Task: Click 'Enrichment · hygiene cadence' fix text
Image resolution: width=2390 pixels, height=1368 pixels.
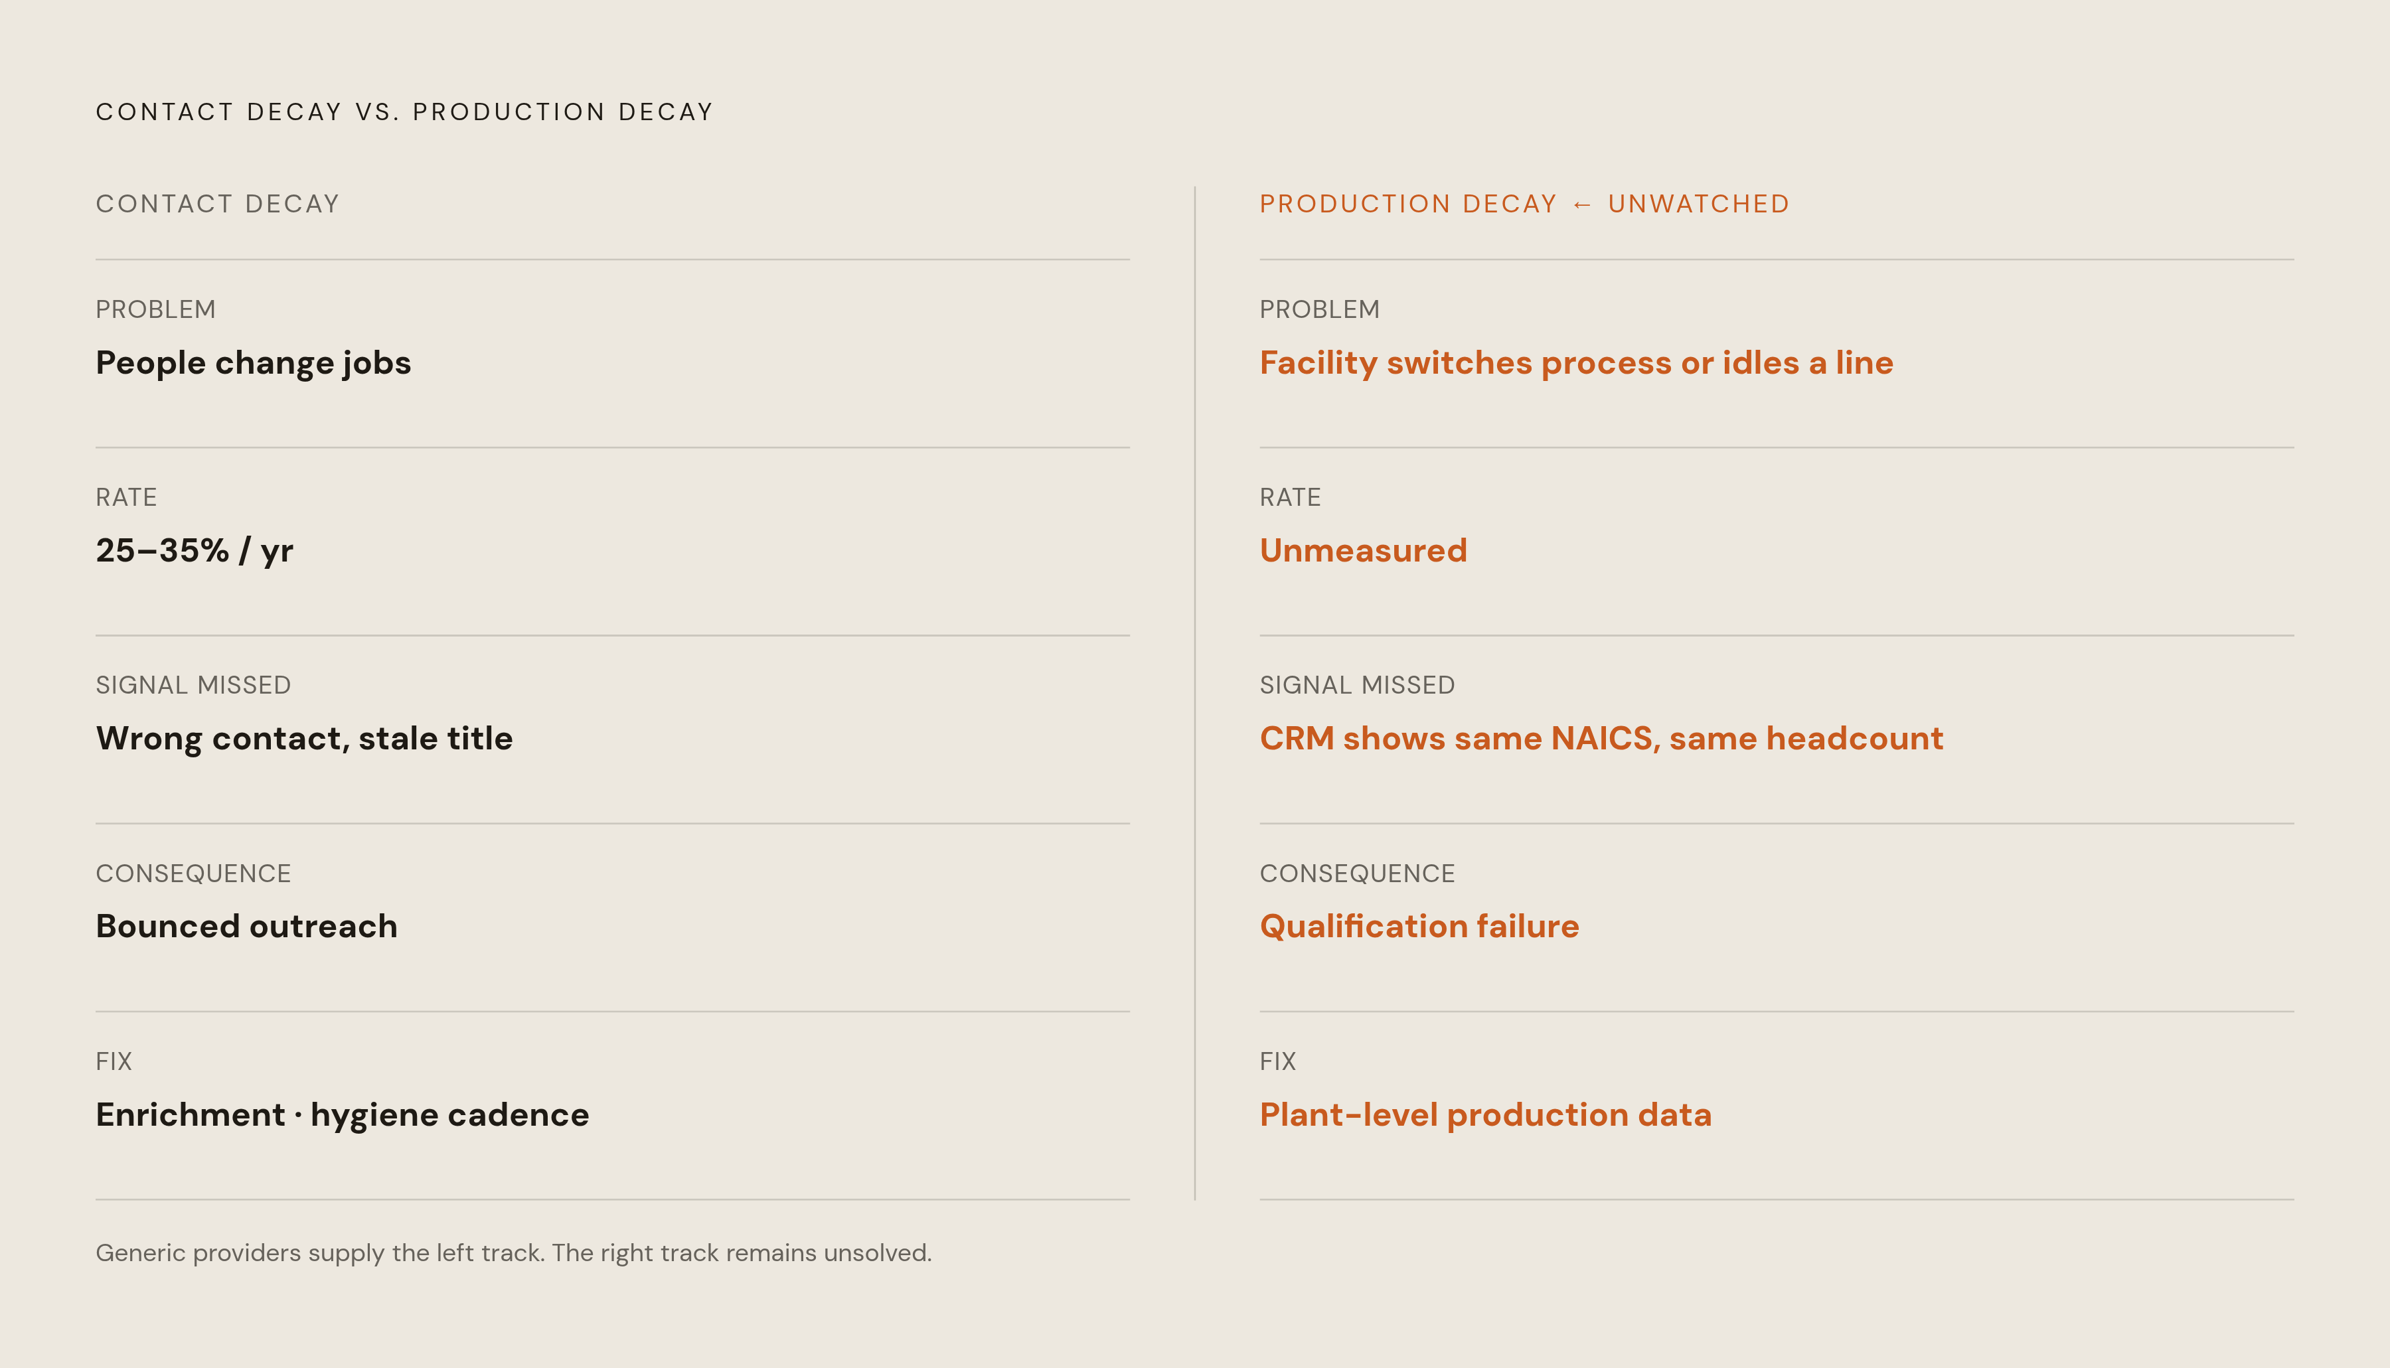Action: click(x=343, y=1114)
